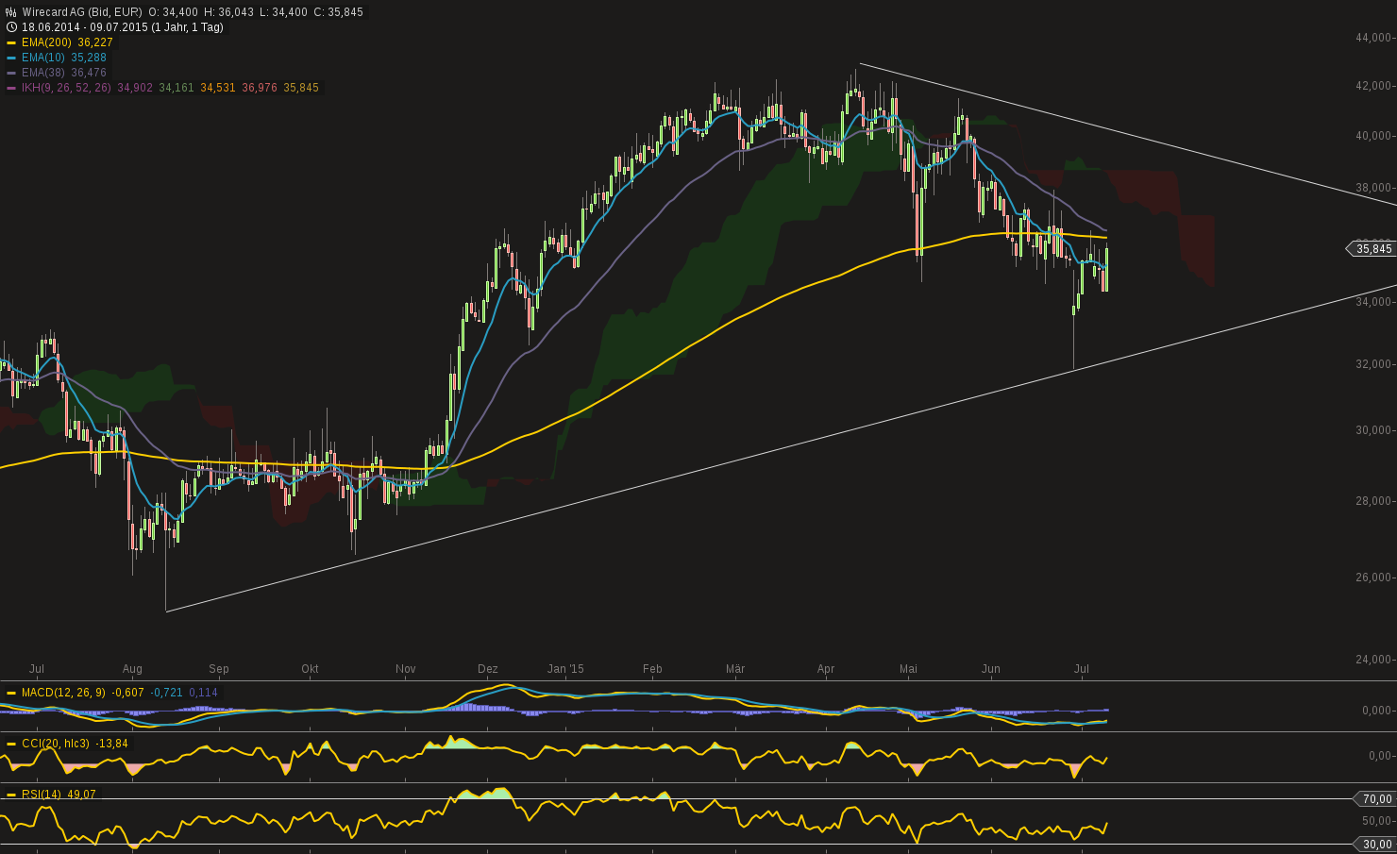
Task: Click the header low price L: 34,400
Action: [283, 12]
